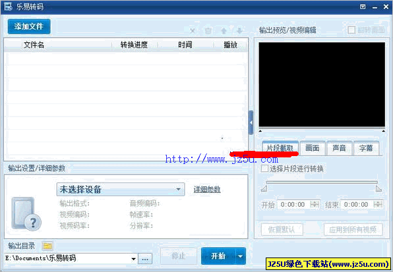Open the 开始 button dropdown arrow
This screenshot has height=272, width=393.
point(241,256)
